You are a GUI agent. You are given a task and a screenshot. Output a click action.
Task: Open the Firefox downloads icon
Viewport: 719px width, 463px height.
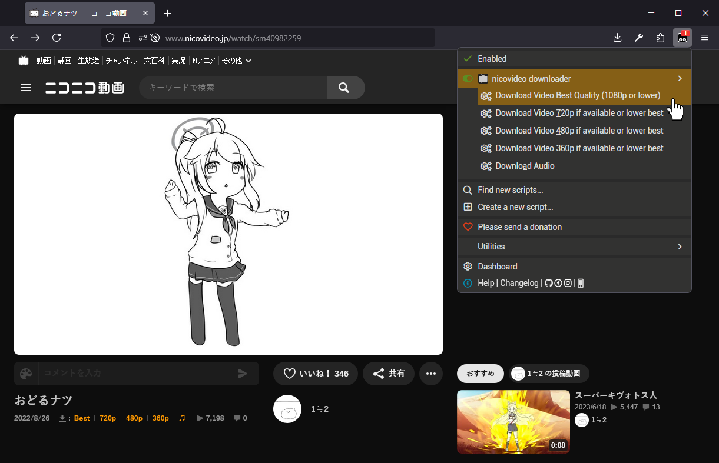tap(617, 38)
